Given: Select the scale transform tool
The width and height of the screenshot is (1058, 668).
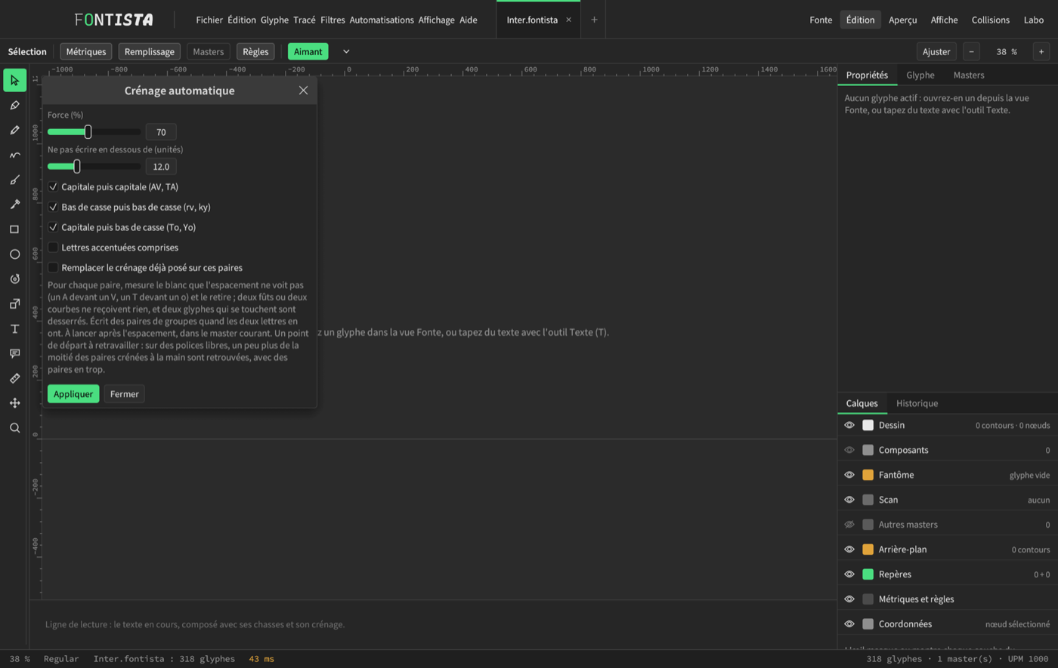Looking at the screenshot, I should coord(14,303).
